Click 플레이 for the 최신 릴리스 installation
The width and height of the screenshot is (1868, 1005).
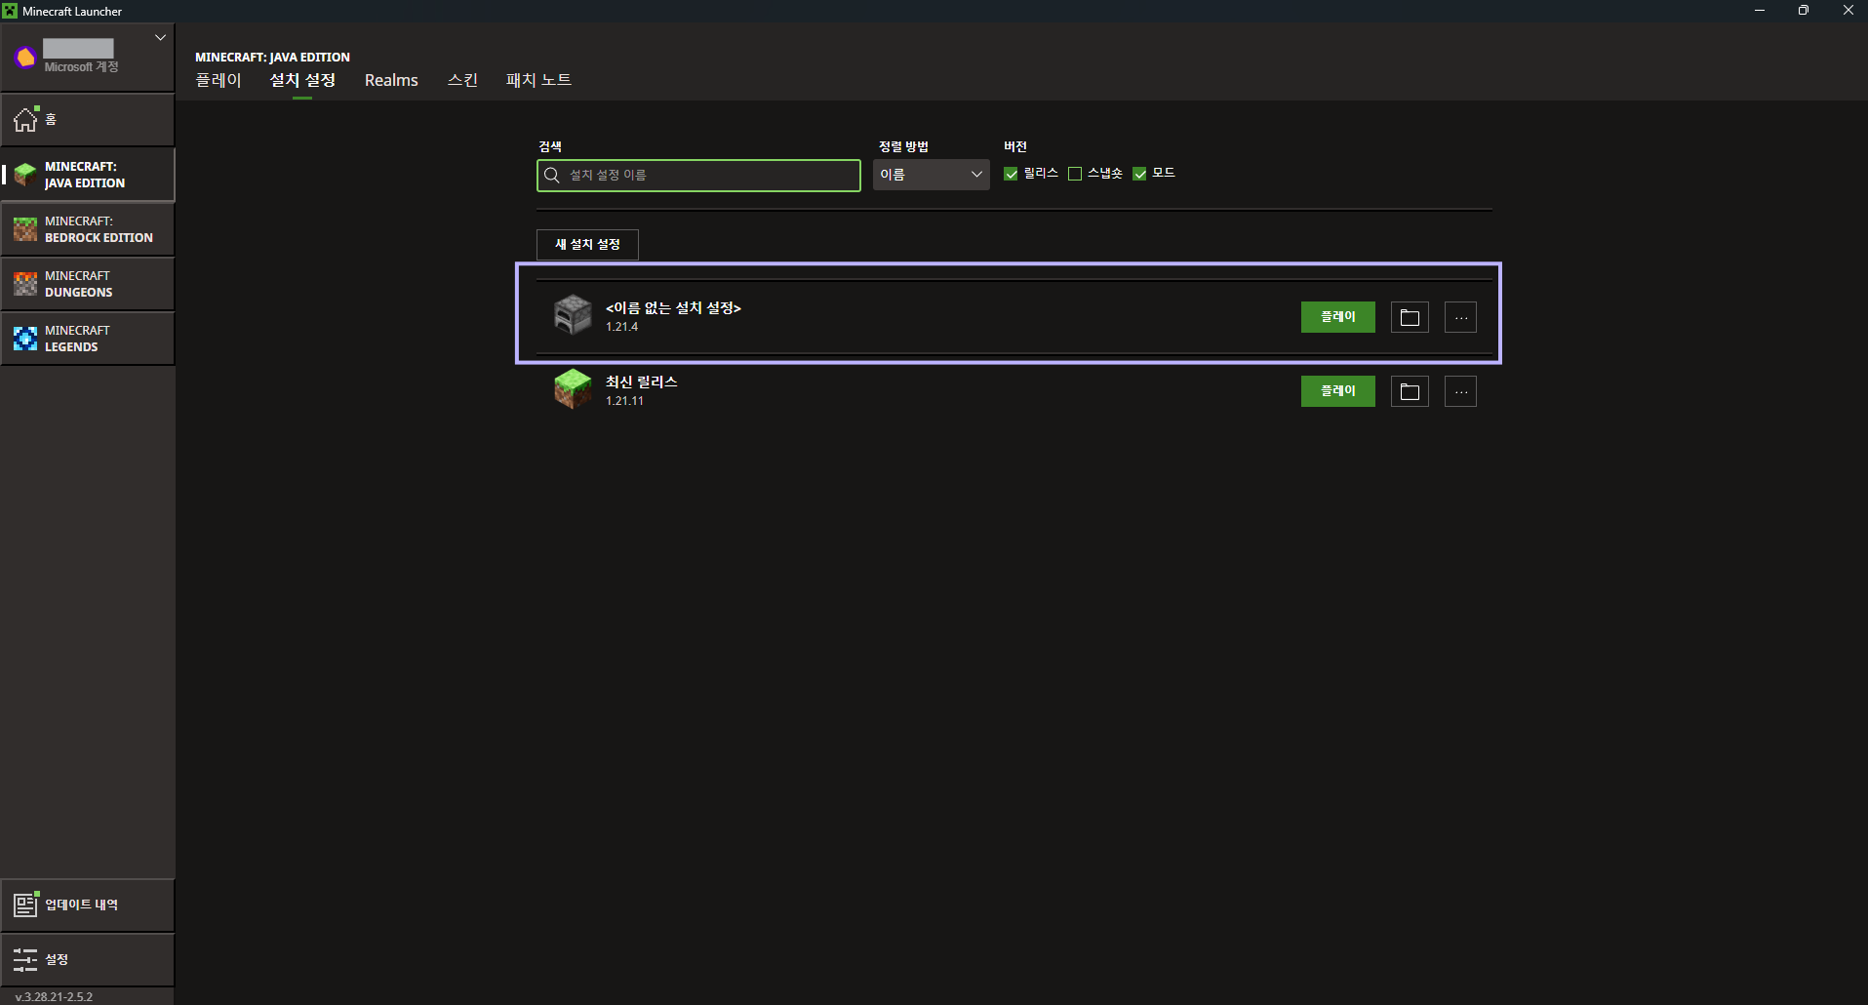pyautogui.click(x=1337, y=391)
